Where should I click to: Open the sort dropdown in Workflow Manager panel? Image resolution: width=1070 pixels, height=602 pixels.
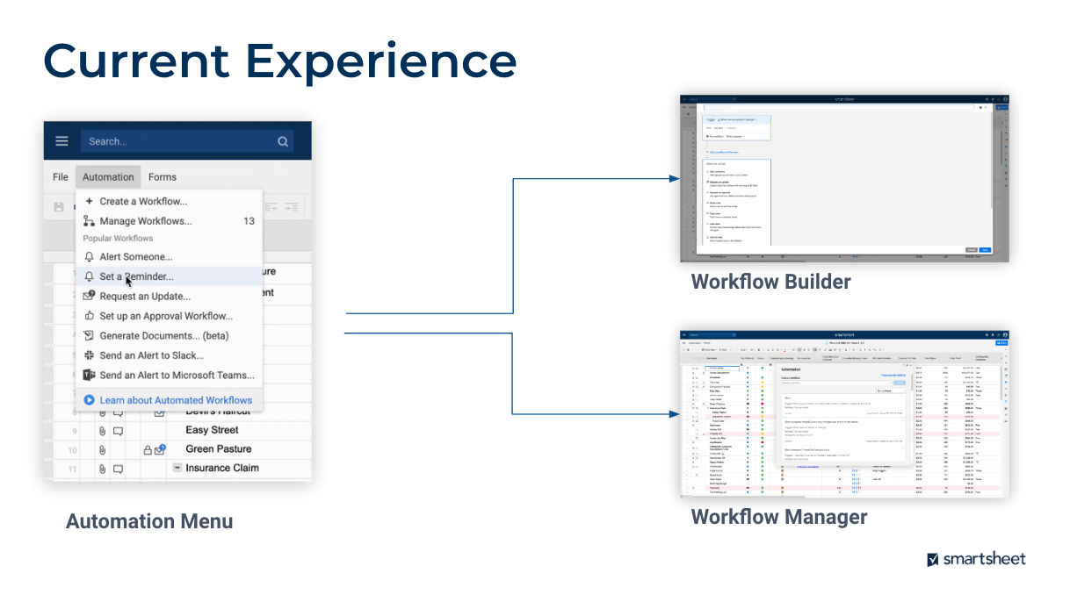(891, 391)
